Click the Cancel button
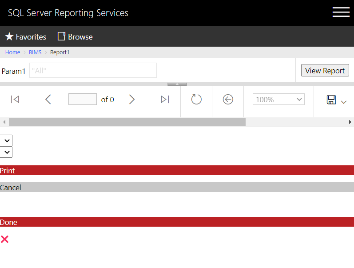This screenshot has height=268, width=354. (177, 187)
